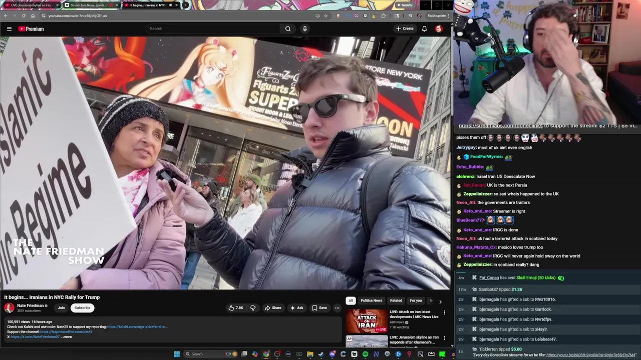Screen dimensions: 641x360
Task: Open the kalshi.com sign-up link
Action: (137, 327)
